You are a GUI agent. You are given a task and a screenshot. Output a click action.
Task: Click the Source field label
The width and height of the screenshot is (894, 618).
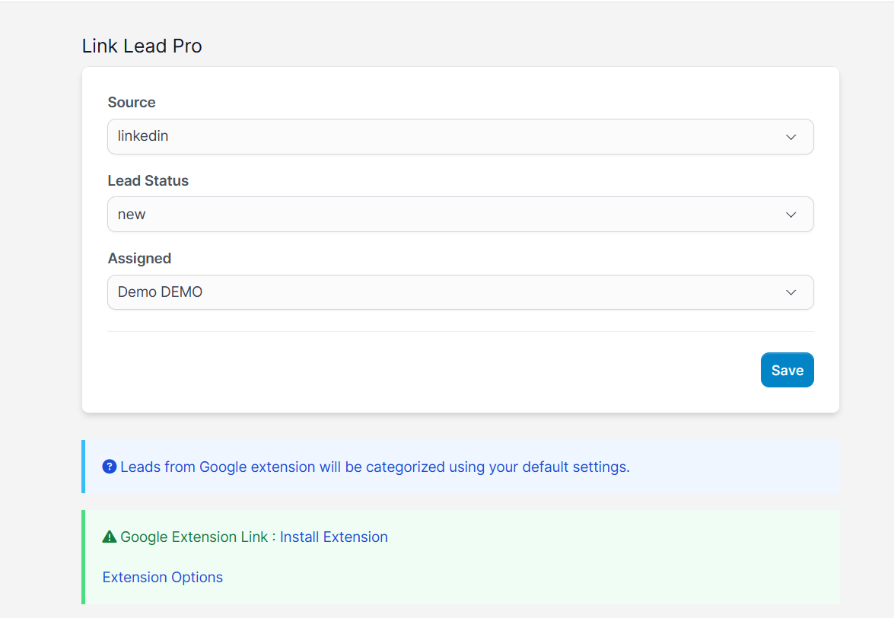[132, 102]
